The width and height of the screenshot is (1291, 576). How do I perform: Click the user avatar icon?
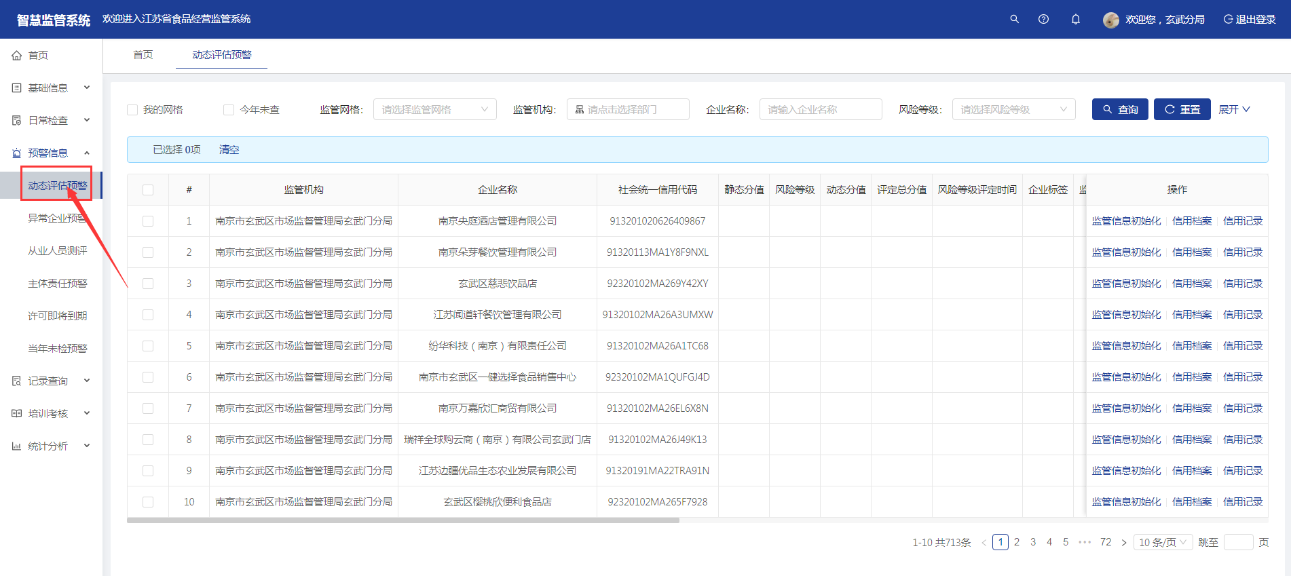[1110, 20]
